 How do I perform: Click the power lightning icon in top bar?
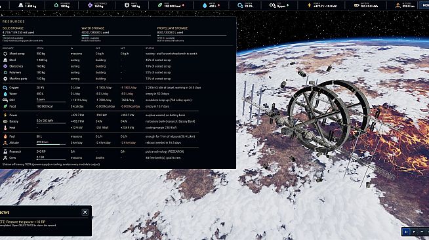pyautogui.click(x=309, y=5)
